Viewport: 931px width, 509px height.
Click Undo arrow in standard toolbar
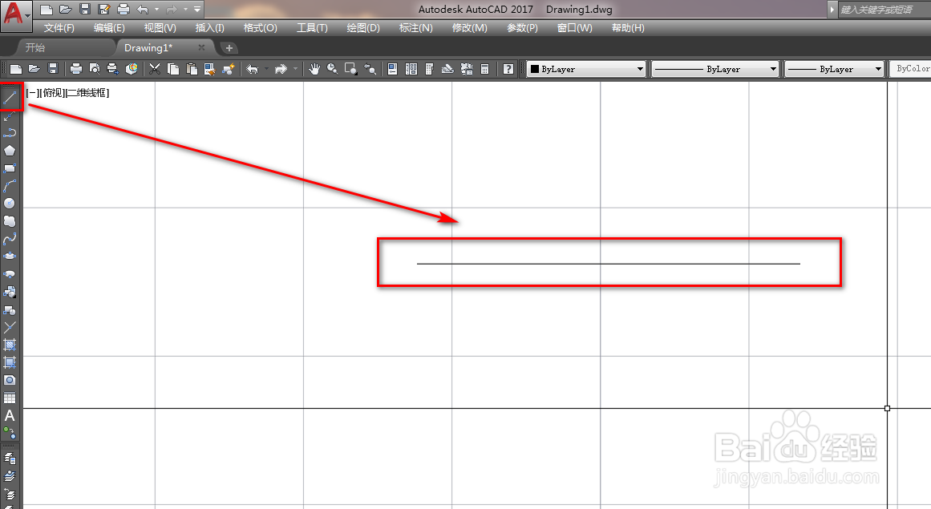[x=253, y=69]
